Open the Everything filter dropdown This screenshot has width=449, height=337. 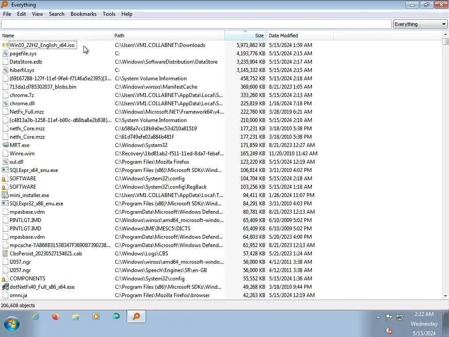click(x=420, y=24)
